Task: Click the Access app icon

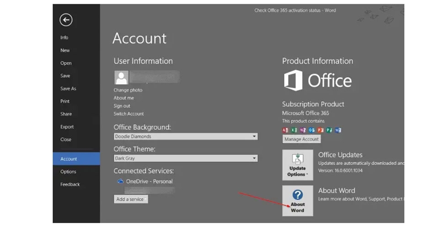Action: click(285, 130)
